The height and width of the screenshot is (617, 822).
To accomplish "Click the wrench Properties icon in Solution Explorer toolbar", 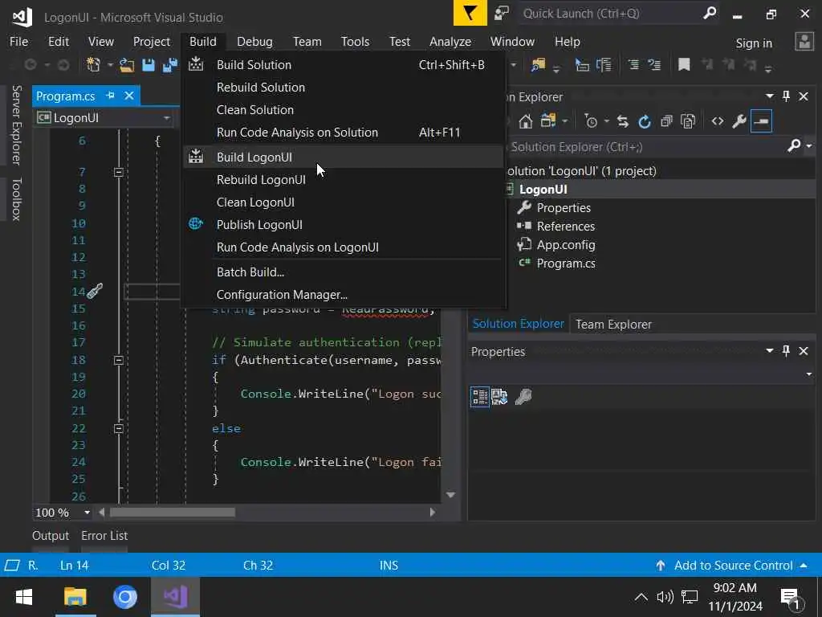I will click(739, 122).
